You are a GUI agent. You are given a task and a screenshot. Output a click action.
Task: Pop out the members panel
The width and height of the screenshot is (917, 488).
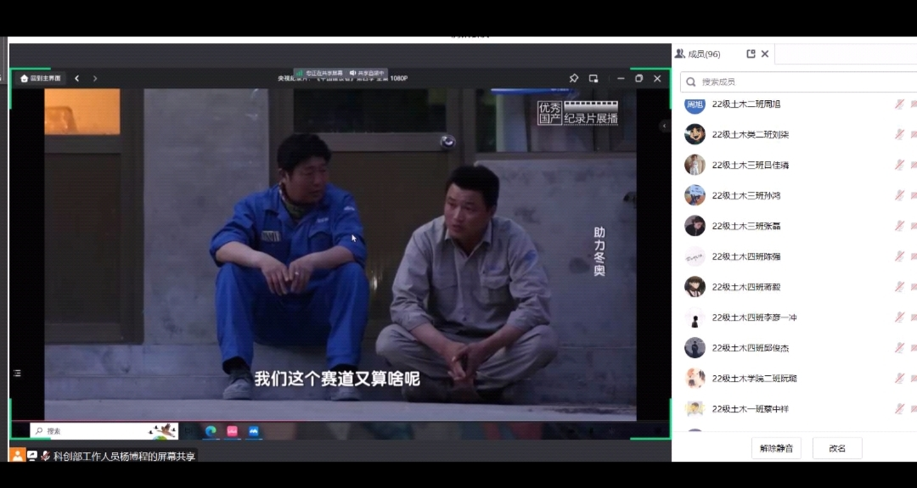[751, 54]
